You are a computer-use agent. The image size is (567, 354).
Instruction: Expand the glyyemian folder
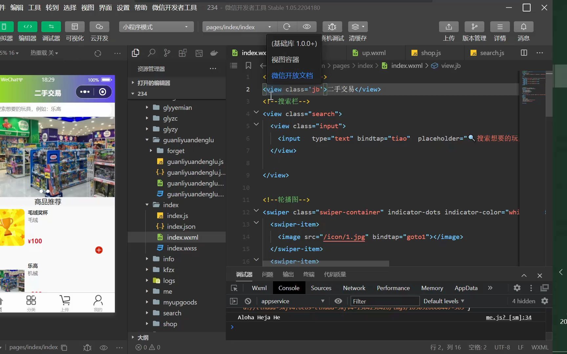click(x=177, y=108)
